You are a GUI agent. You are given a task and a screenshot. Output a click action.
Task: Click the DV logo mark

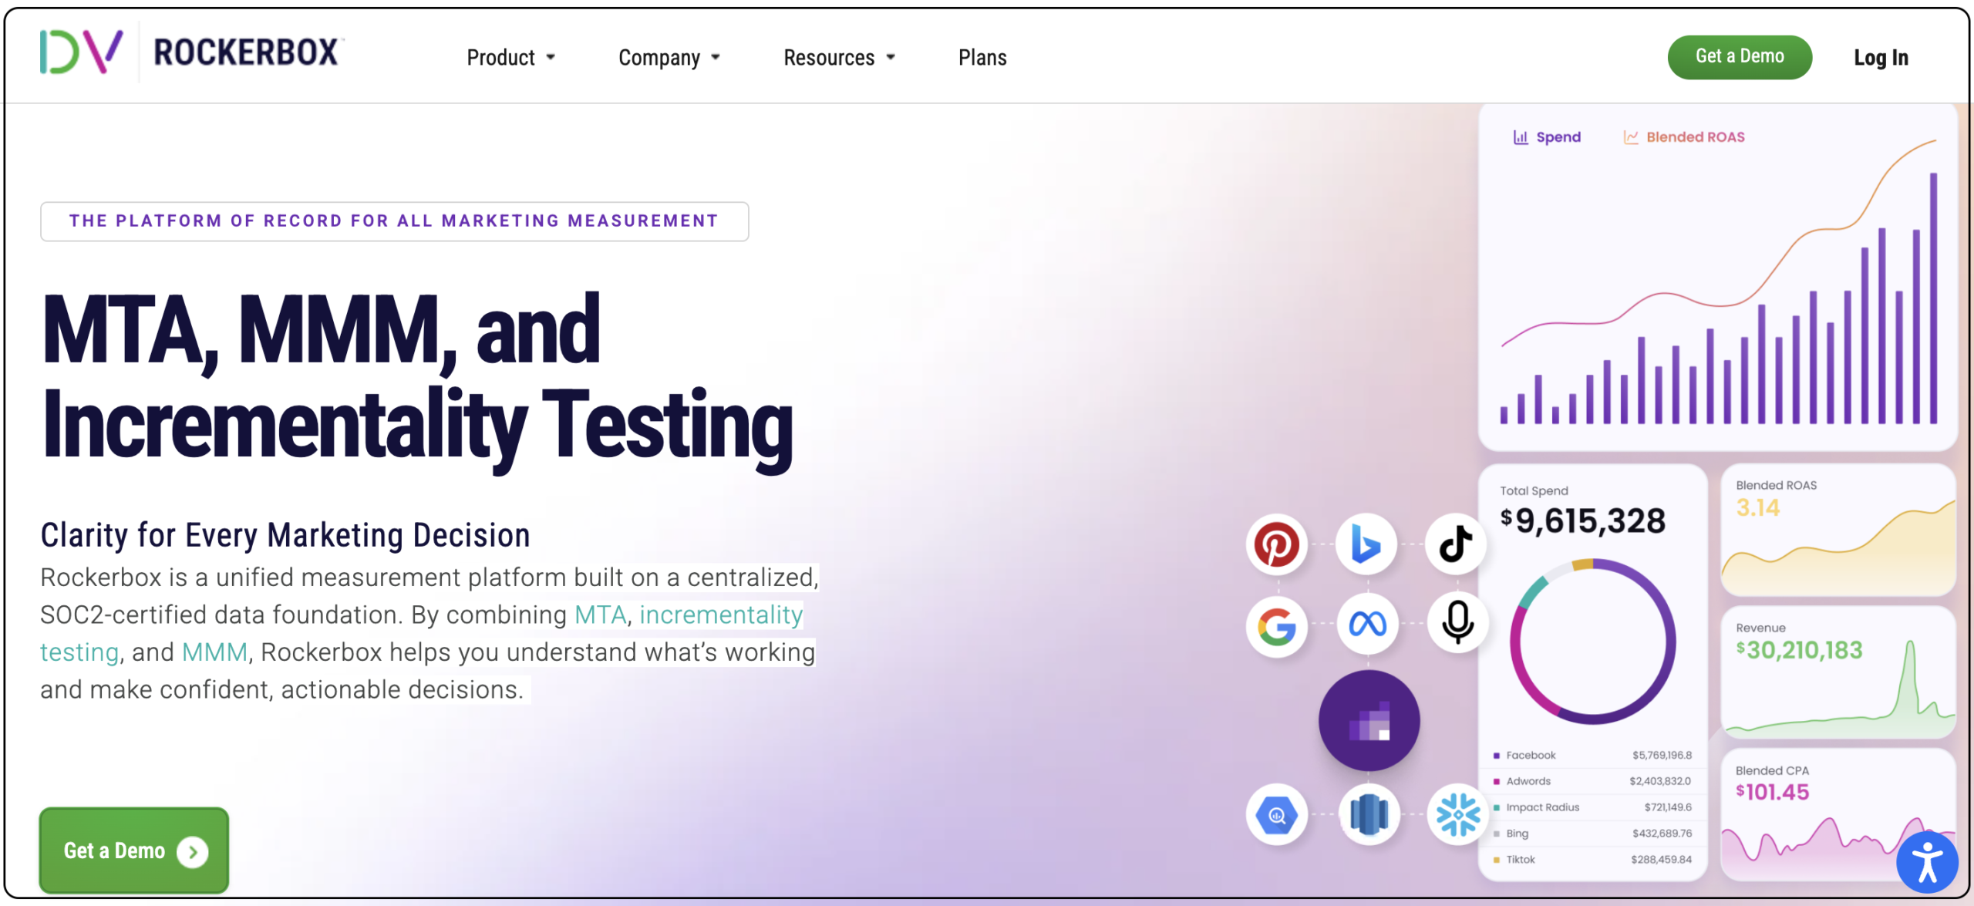pos(81,52)
